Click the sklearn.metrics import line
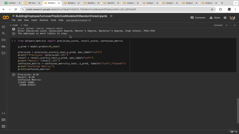 (x=70, y=41)
